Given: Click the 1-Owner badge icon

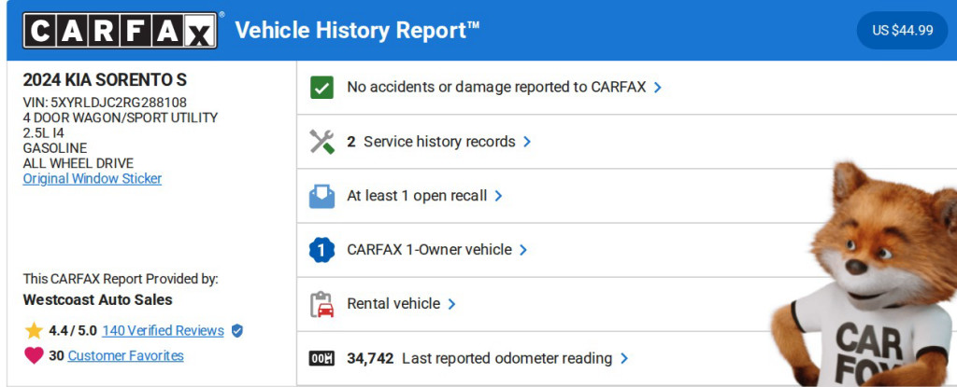Looking at the screenshot, I should point(321,250).
